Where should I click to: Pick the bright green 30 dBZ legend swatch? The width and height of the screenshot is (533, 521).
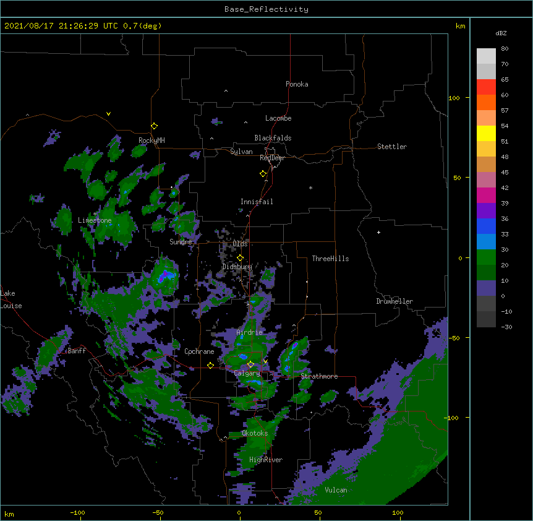click(x=486, y=257)
